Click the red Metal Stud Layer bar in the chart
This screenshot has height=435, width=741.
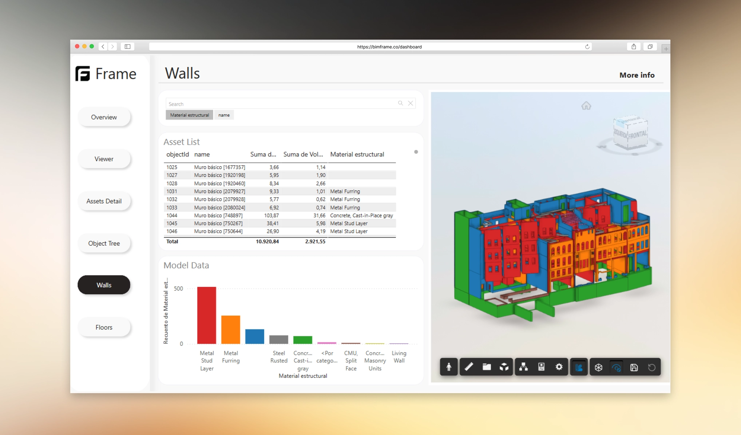[x=207, y=315]
